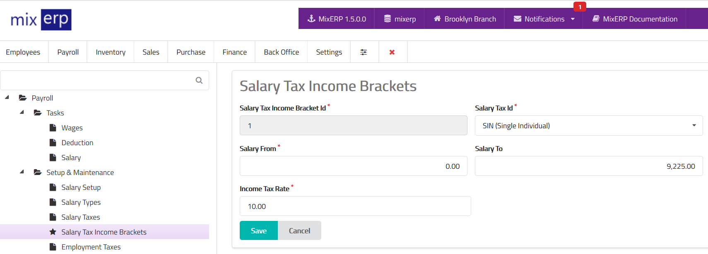
Task: Click the sliders icon in menu bar
Action: pos(364,52)
